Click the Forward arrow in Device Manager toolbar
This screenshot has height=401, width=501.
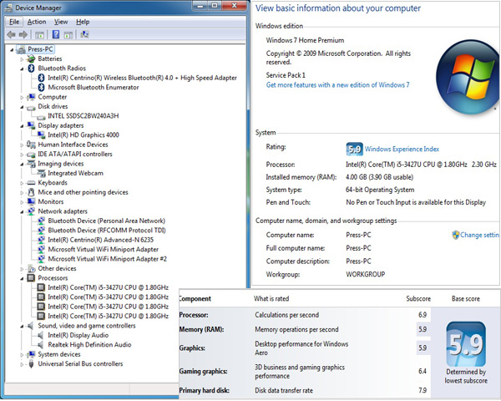pyautogui.click(x=23, y=34)
